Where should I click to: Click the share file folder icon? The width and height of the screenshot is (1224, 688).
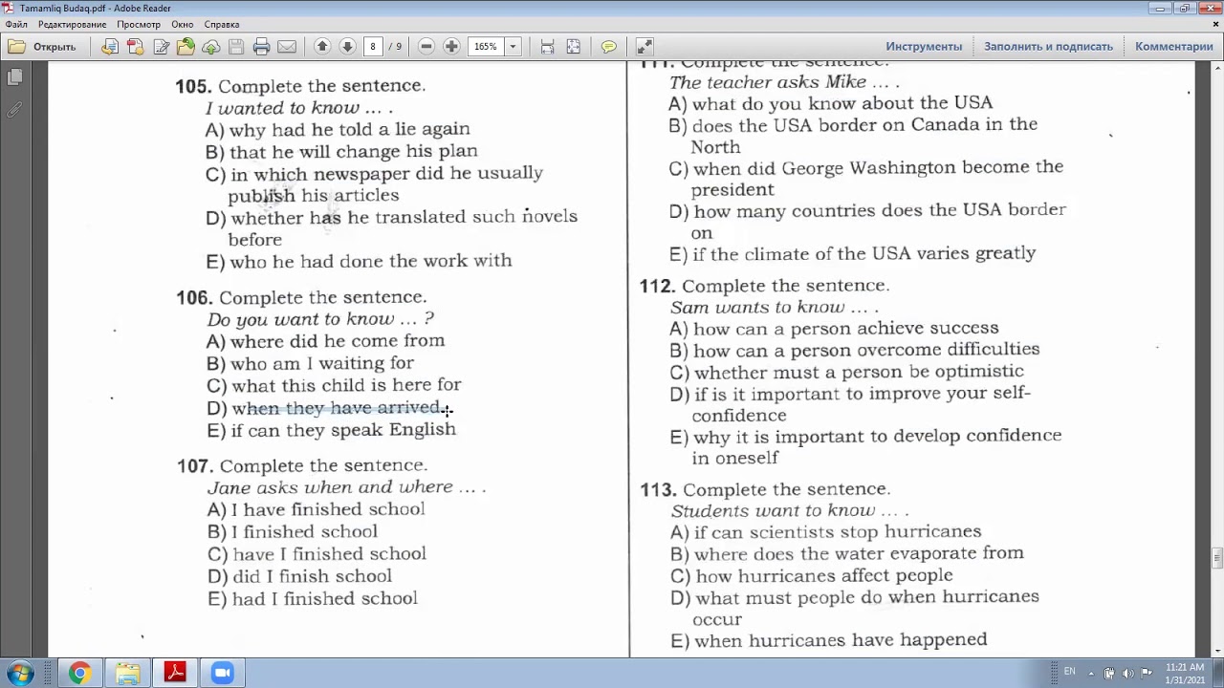pyautogui.click(x=186, y=46)
